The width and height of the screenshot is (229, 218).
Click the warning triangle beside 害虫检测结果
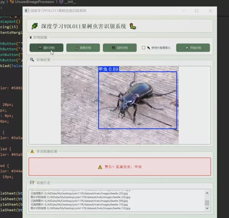[32, 151]
